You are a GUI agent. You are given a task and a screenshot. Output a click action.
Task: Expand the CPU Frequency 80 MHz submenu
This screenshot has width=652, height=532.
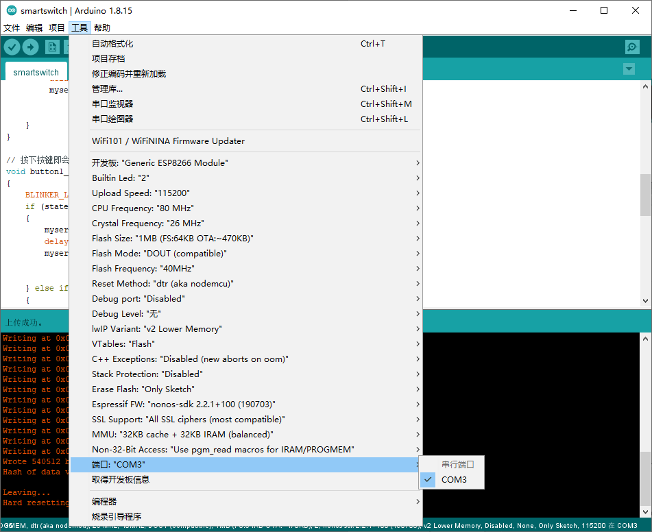click(245, 208)
